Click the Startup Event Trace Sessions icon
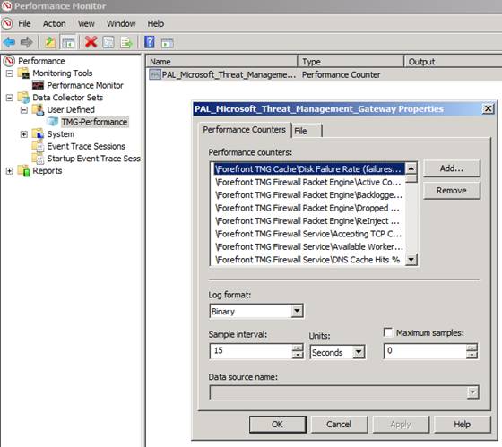 pos(38,159)
